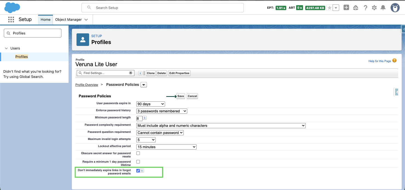Open the user avatar profile menu
The width and height of the screenshot is (405, 190).
(395, 8)
